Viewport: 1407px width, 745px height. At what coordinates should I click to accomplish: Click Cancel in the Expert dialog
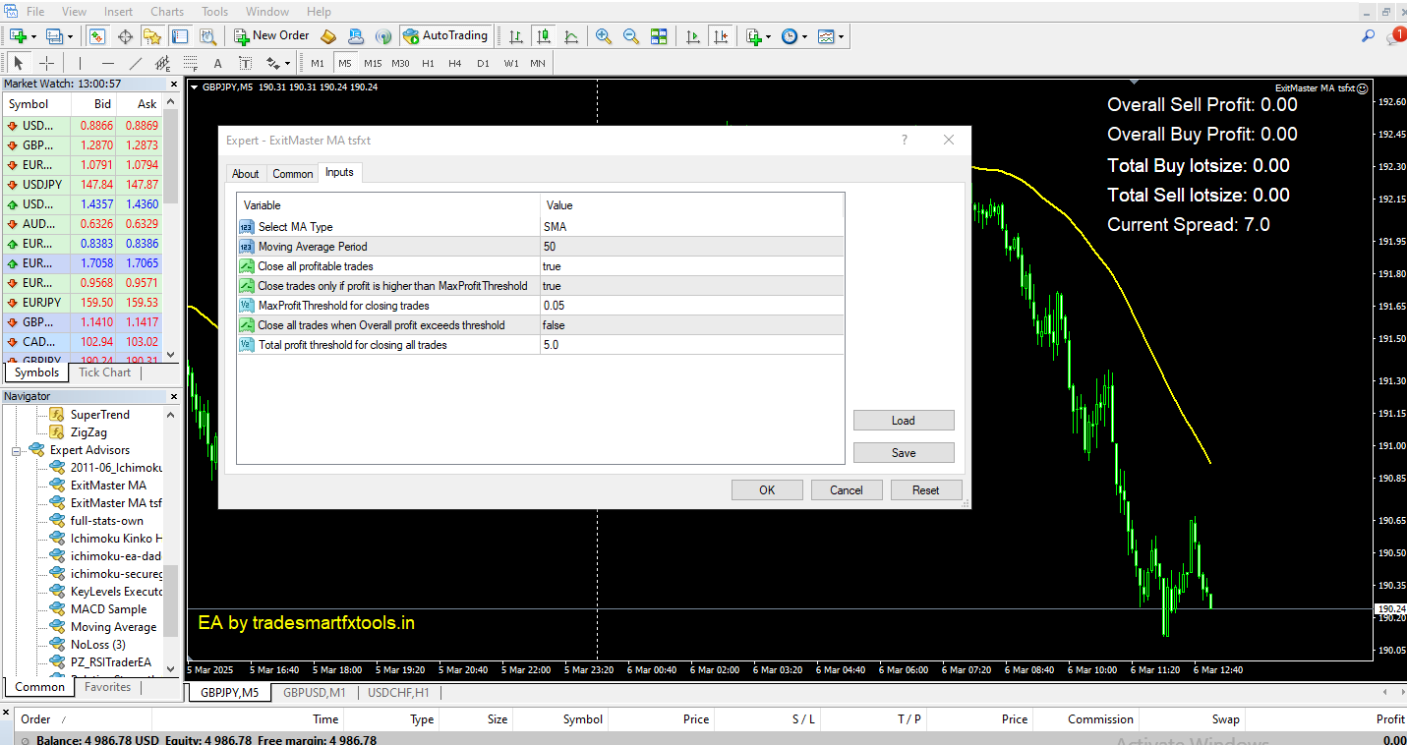point(847,490)
